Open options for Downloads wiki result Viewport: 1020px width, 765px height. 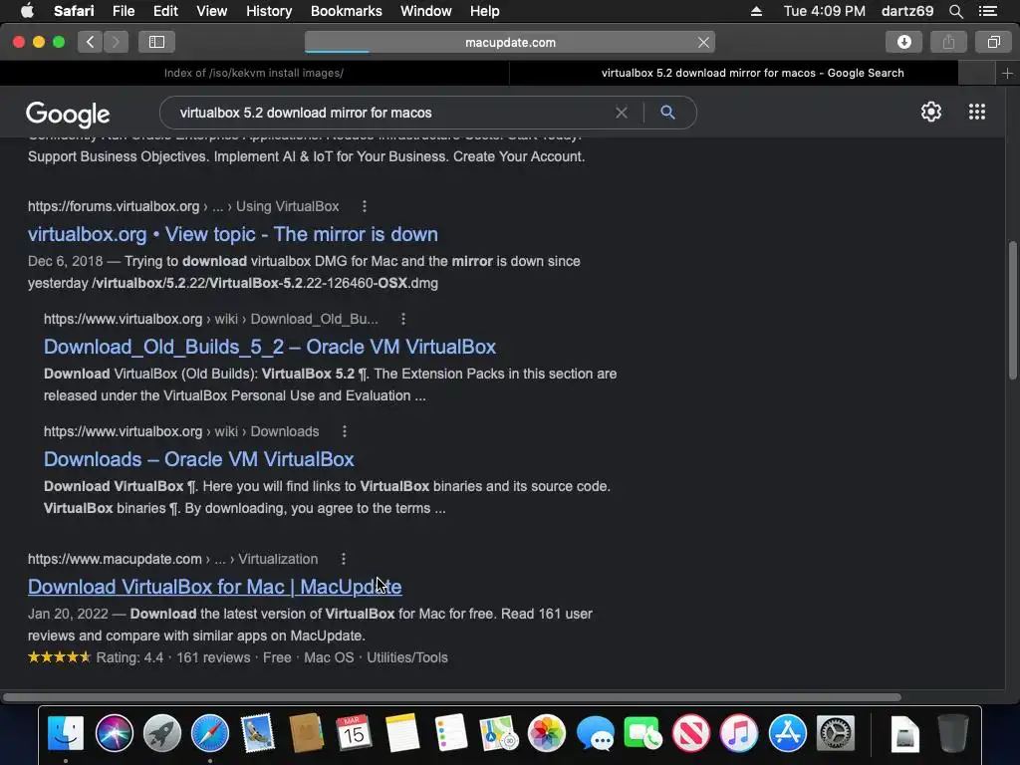pyautogui.click(x=344, y=431)
